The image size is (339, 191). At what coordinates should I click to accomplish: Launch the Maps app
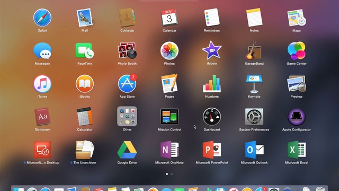coord(297,18)
